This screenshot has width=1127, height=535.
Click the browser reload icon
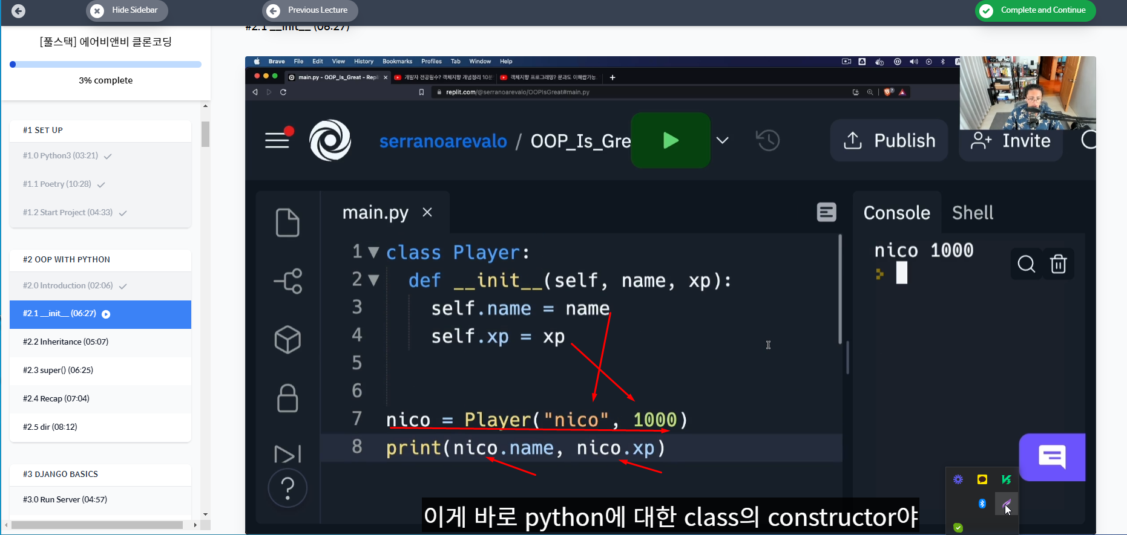[283, 92]
